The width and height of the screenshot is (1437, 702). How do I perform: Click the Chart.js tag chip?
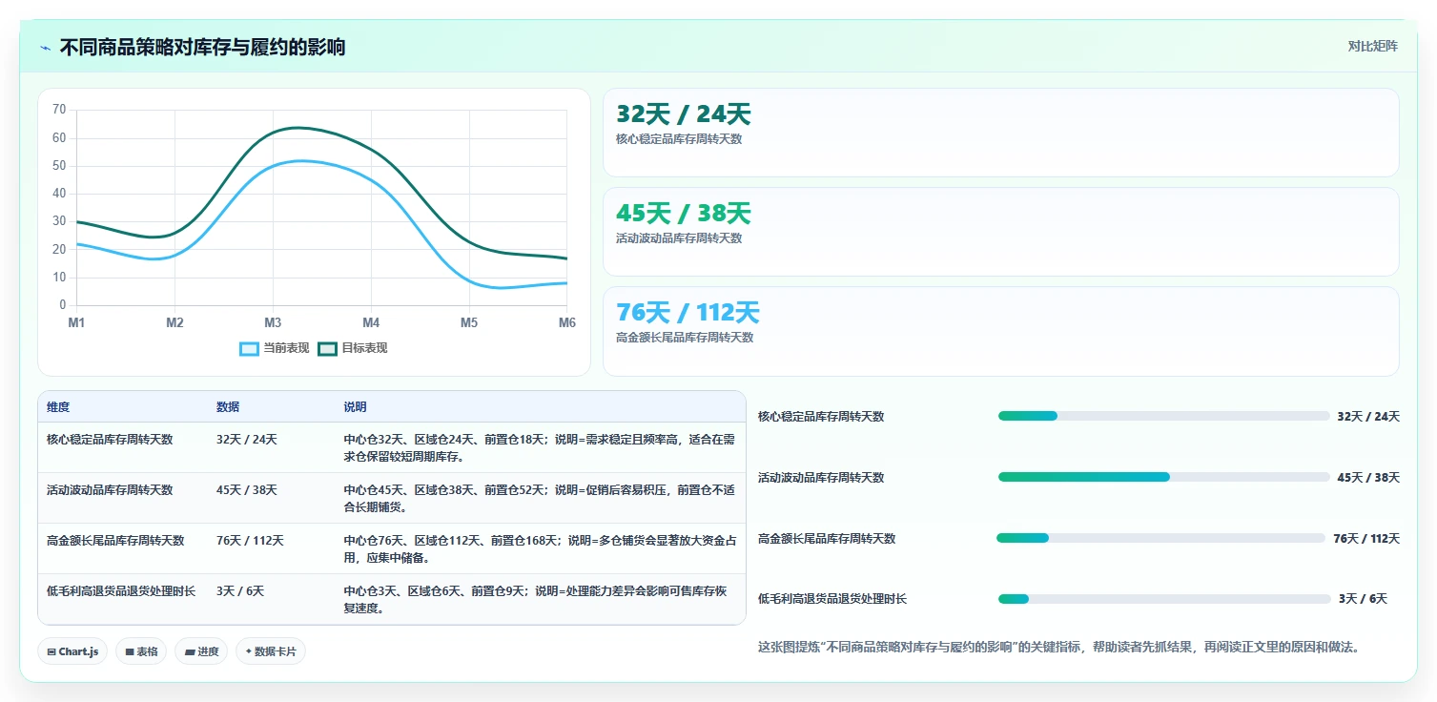point(72,651)
